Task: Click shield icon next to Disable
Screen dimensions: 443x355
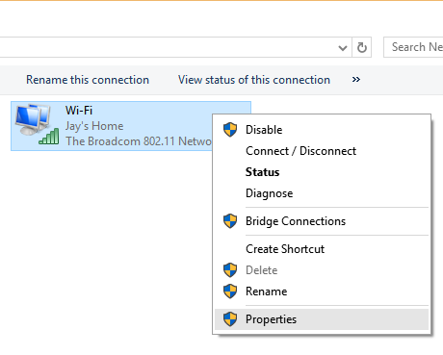Action: (x=230, y=130)
